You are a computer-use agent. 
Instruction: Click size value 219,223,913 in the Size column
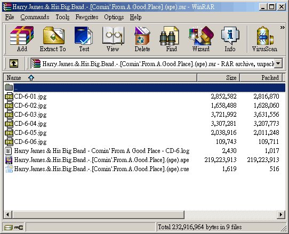220,160
